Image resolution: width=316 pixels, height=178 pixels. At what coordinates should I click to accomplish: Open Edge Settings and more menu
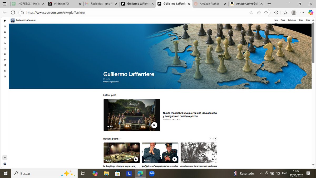pos(302,12)
